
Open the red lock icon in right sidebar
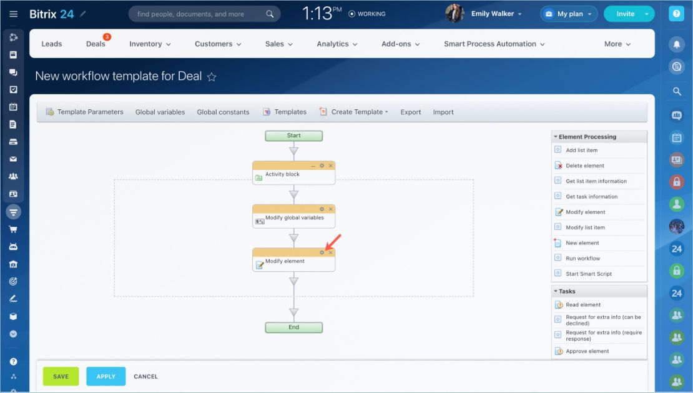(676, 181)
